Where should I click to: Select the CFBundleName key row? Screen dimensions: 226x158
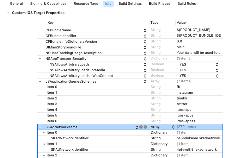(58, 30)
